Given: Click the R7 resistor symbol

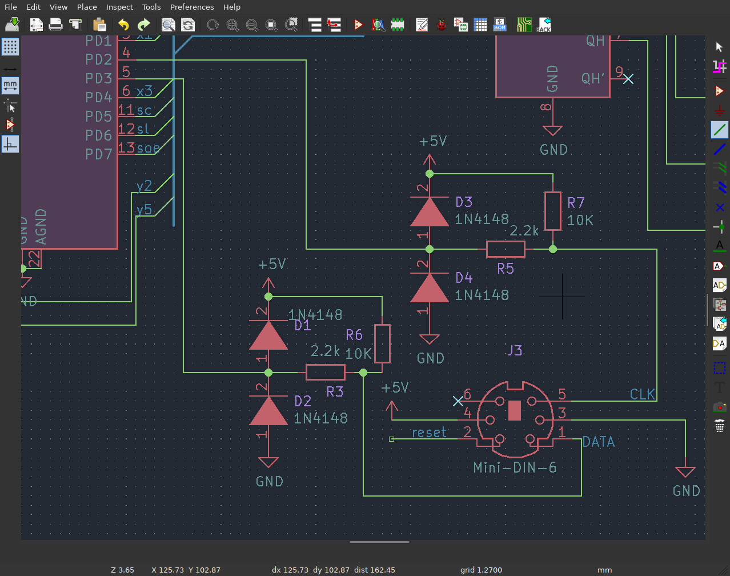Looking at the screenshot, I should point(552,211).
